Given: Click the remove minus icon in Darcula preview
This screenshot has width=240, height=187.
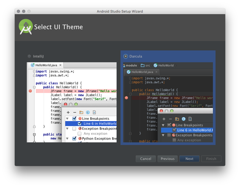Looking at the screenshot, I should [x=171, y=119].
